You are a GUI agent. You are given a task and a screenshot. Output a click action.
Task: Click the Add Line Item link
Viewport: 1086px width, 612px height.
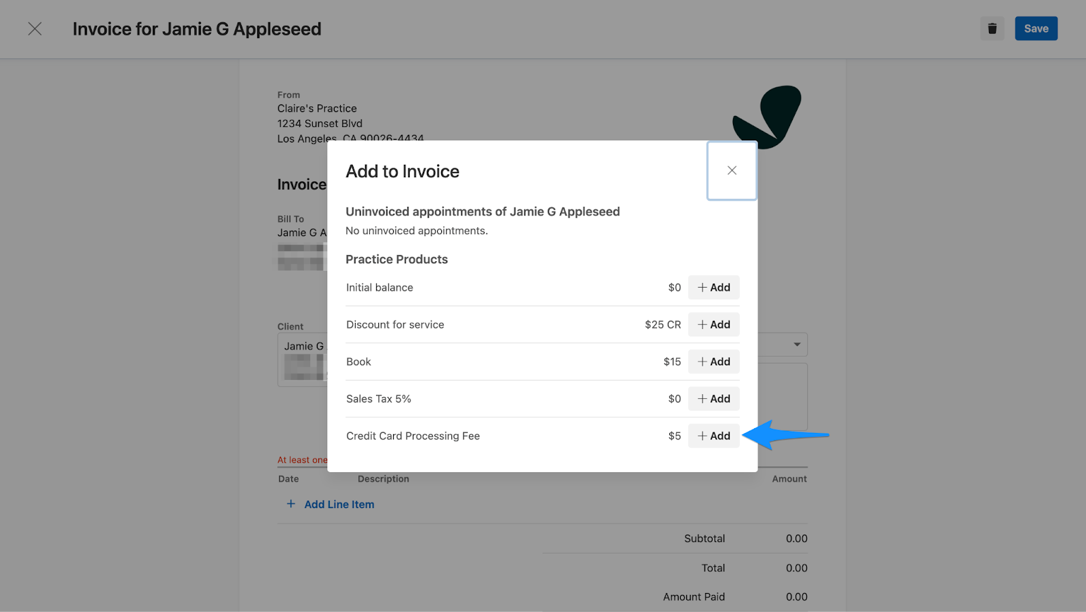pyautogui.click(x=331, y=504)
